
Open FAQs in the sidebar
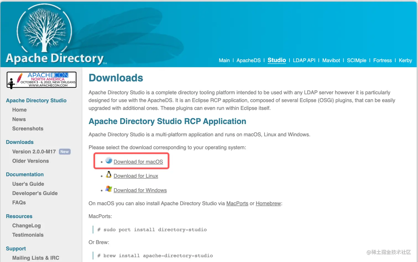pos(19,202)
